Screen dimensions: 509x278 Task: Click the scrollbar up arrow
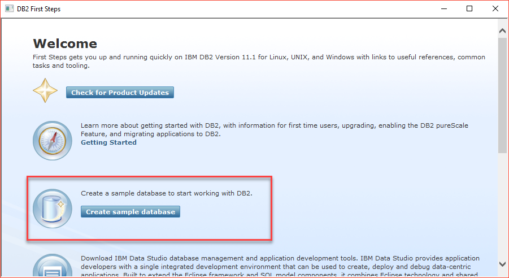502,31
